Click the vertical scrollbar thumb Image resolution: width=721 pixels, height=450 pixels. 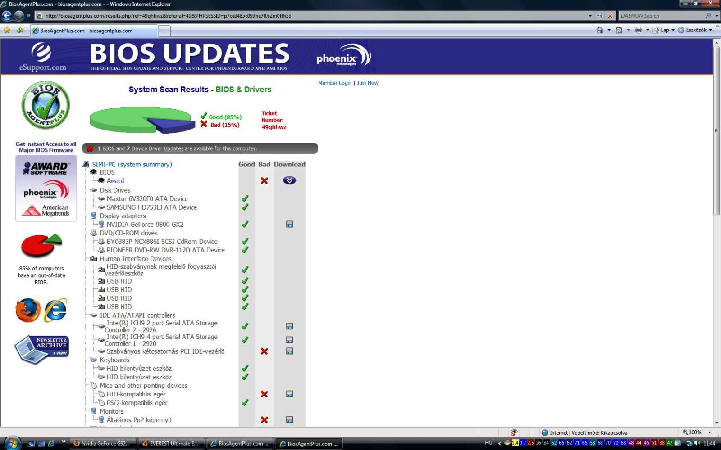pos(716,130)
